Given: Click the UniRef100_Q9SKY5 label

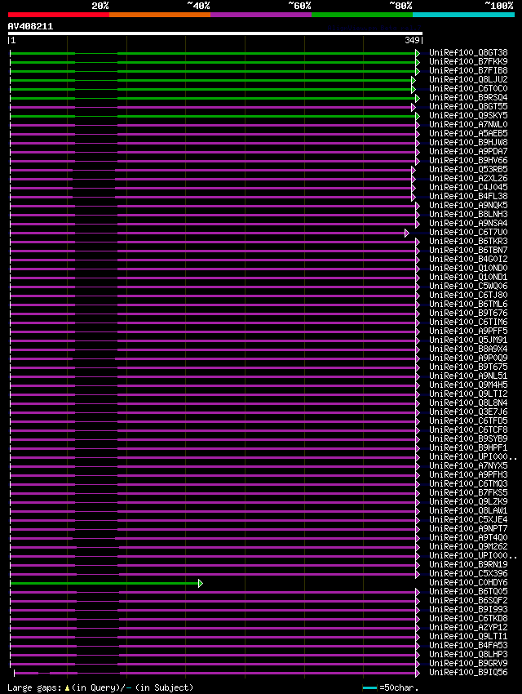Looking at the screenshot, I should tap(468, 115).
